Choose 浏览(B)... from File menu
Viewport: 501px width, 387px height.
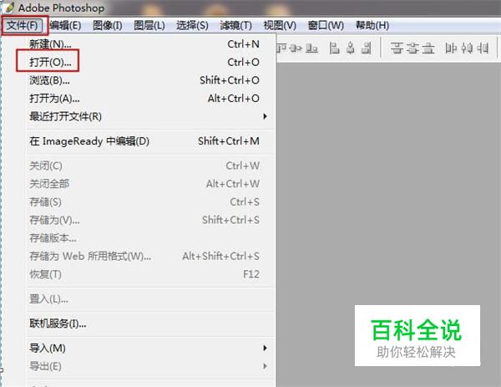click(150, 80)
